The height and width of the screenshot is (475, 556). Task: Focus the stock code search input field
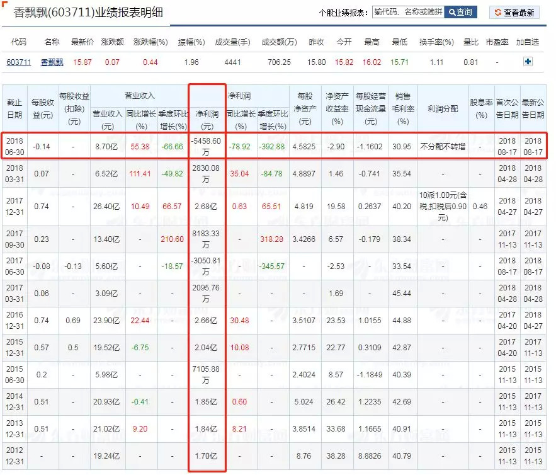point(408,12)
